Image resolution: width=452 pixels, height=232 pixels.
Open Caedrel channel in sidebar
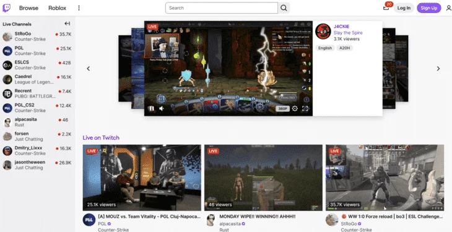37,79
